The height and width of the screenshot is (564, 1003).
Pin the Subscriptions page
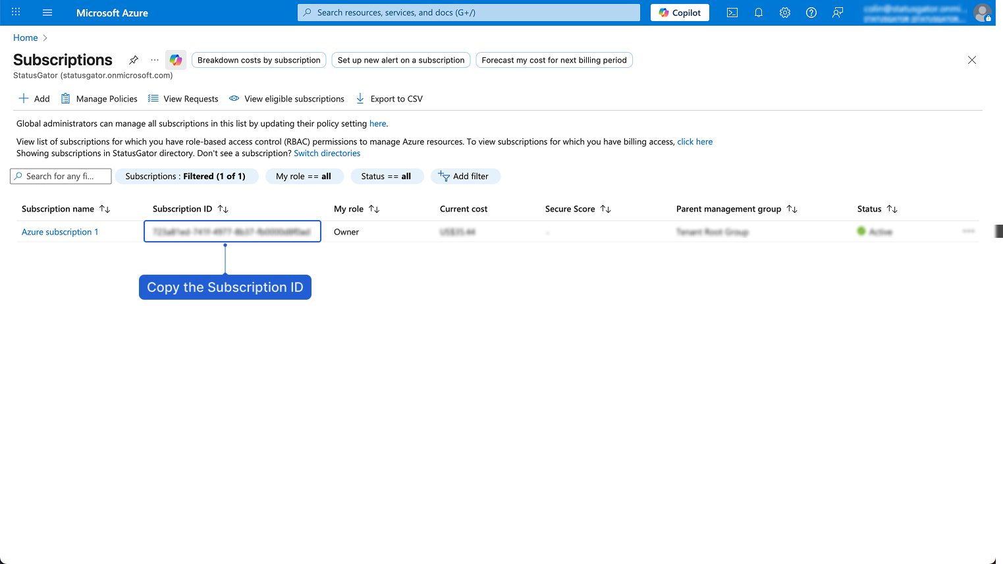pos(134,60)
